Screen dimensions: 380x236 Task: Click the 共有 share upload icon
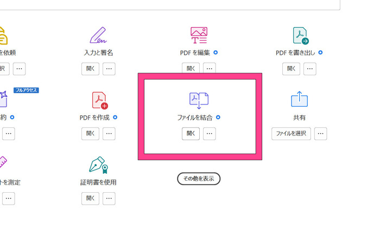pos(299,99)
